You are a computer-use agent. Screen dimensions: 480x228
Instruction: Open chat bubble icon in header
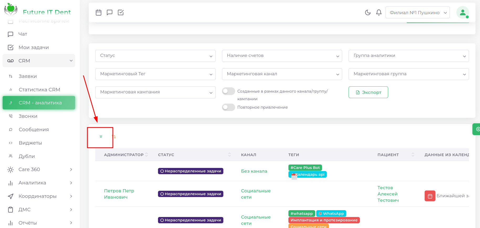click(110, 12)
